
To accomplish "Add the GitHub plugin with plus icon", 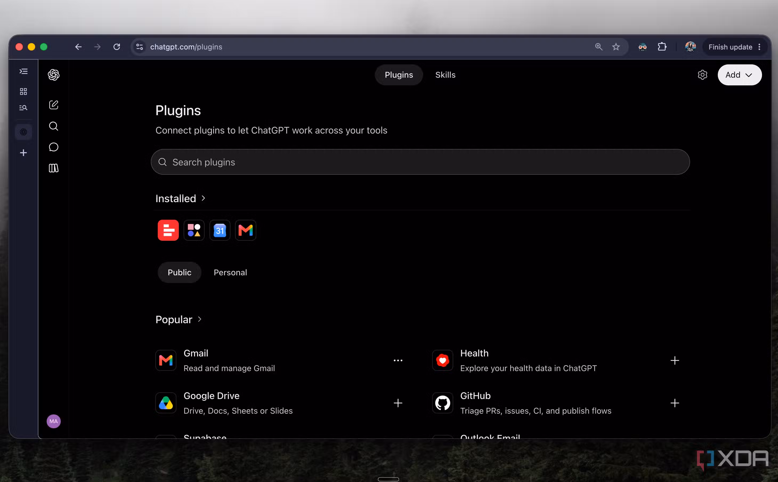I will 675,403.
